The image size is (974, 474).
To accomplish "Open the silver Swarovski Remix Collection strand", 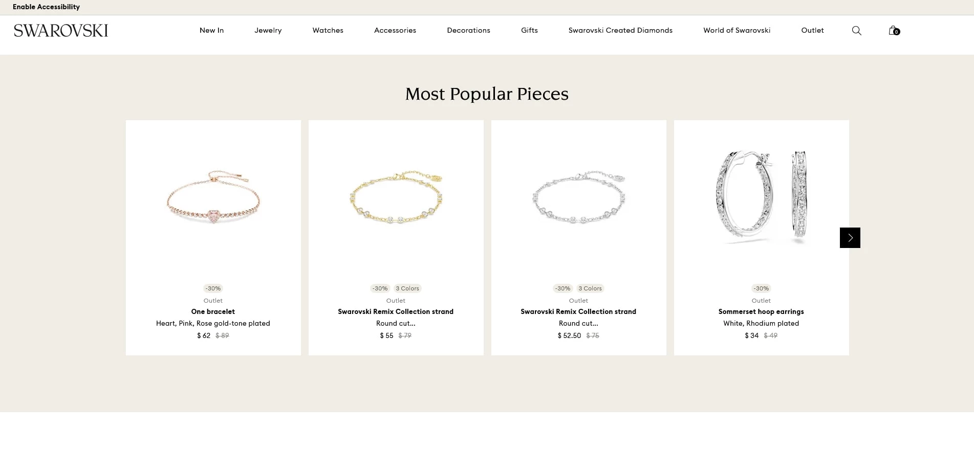I will (578, 311).
